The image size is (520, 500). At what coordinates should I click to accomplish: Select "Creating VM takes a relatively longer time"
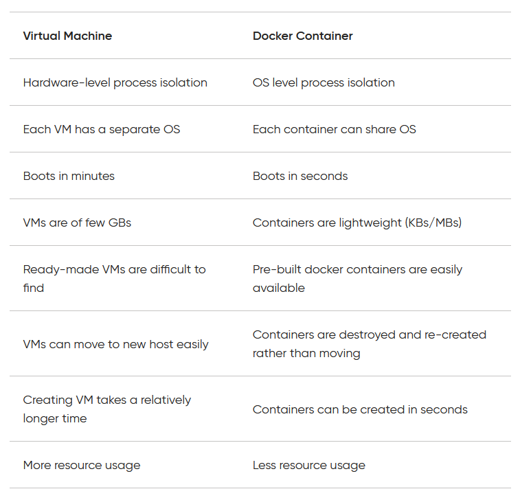(x=106, y=409)
